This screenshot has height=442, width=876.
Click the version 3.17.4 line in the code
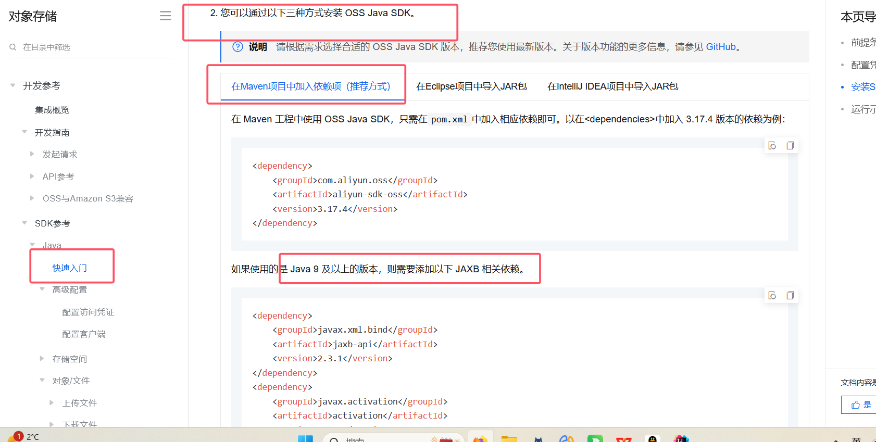point(335,209)
